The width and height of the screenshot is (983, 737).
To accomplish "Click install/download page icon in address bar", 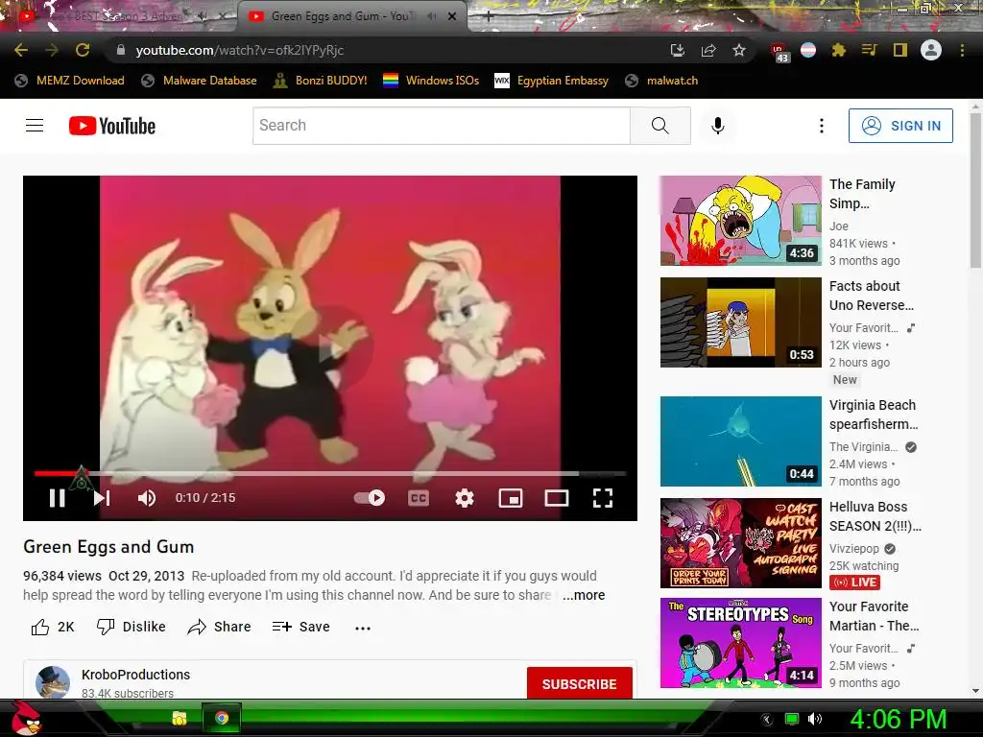I will tap(677, 50).
